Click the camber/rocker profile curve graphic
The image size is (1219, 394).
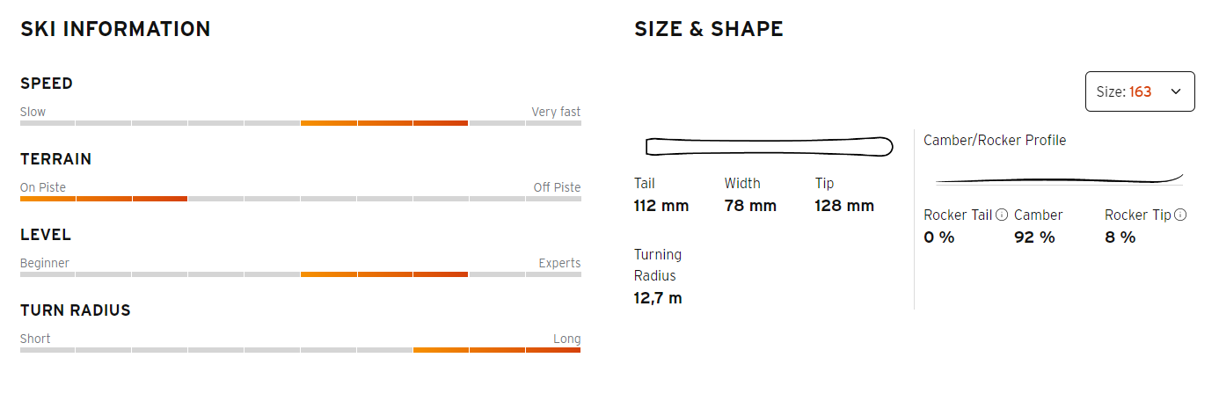pyautogui.click(x=1060, y=179)
